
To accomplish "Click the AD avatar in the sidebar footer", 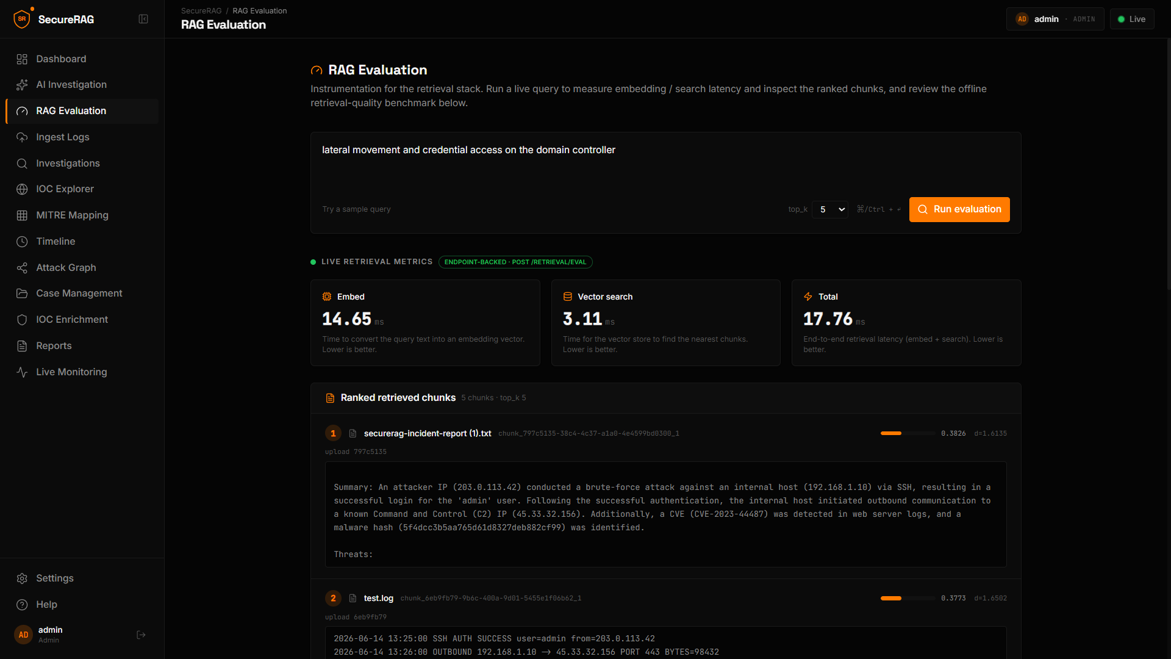I will point(23,635).
